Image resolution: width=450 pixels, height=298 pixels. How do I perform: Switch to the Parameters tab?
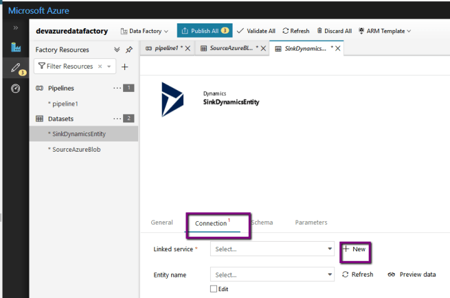click(x=311, y=222)
